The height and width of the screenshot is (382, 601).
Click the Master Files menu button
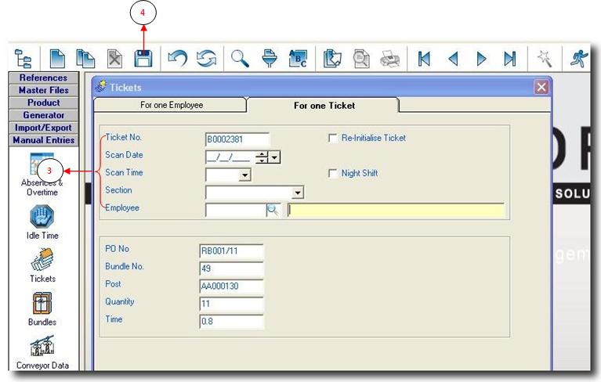(x=44, y=91)
